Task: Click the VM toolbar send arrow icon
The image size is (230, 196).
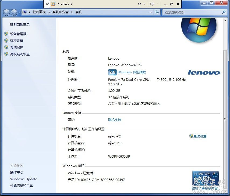Action: (x=152, y=4)
